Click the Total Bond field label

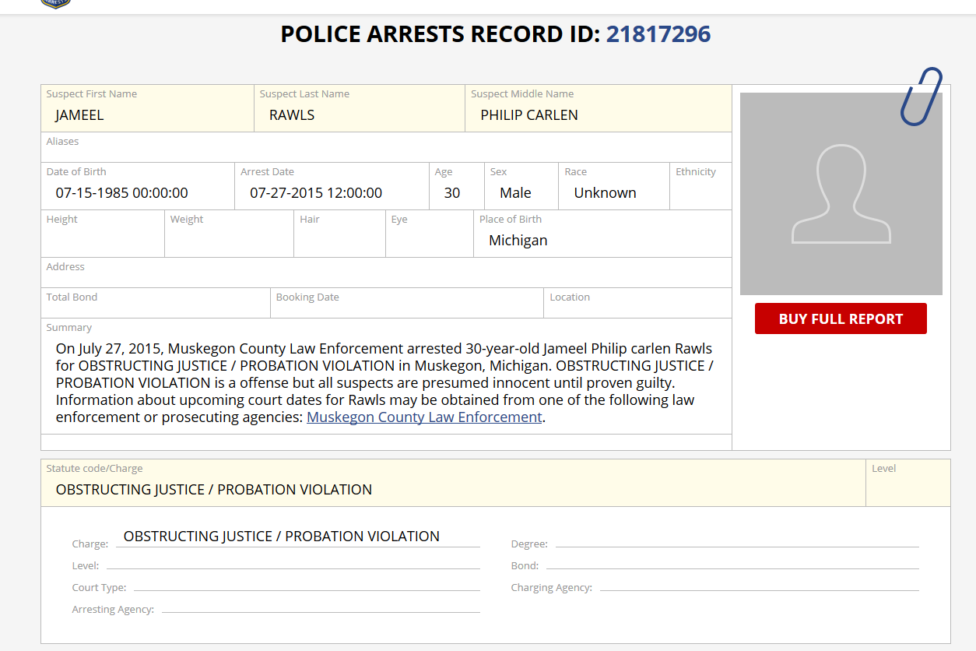(72, 297)
